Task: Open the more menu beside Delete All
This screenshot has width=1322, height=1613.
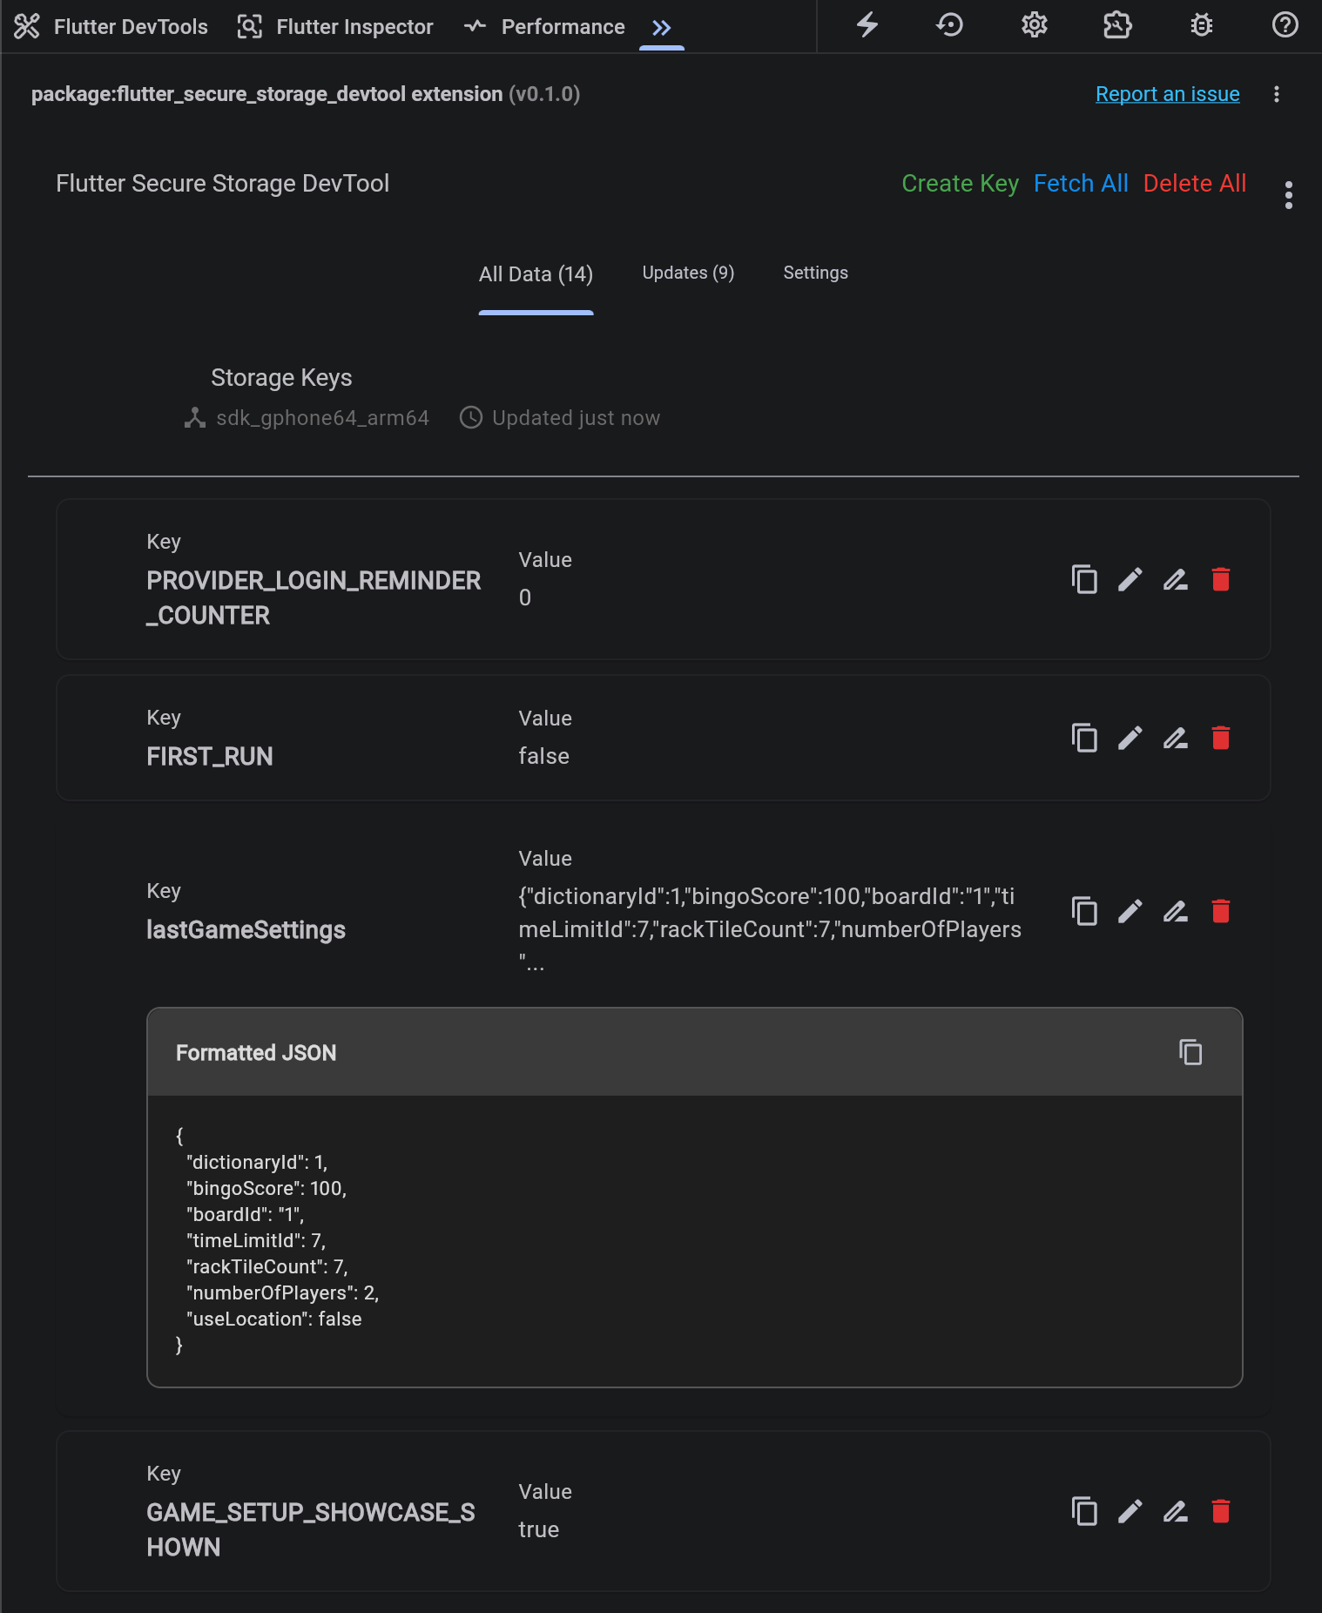Action: click(1289, 195)
